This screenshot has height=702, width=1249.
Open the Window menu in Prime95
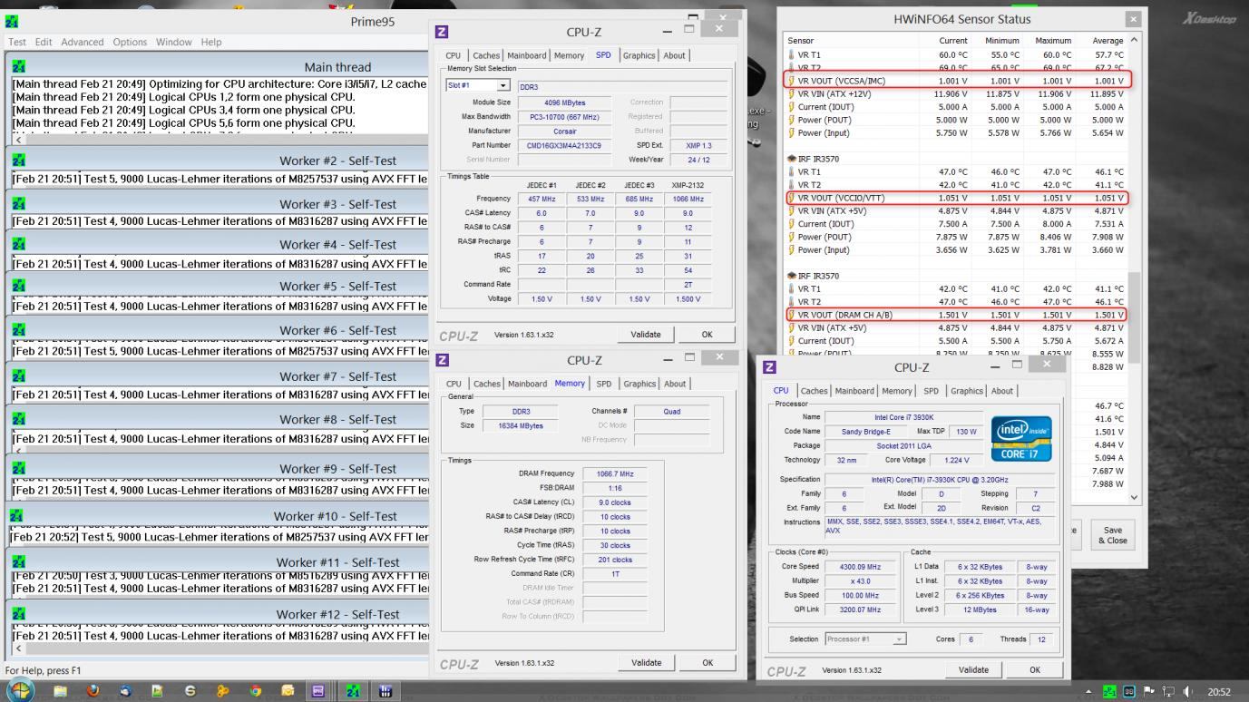pyautogui.click(x=175, y=42)
